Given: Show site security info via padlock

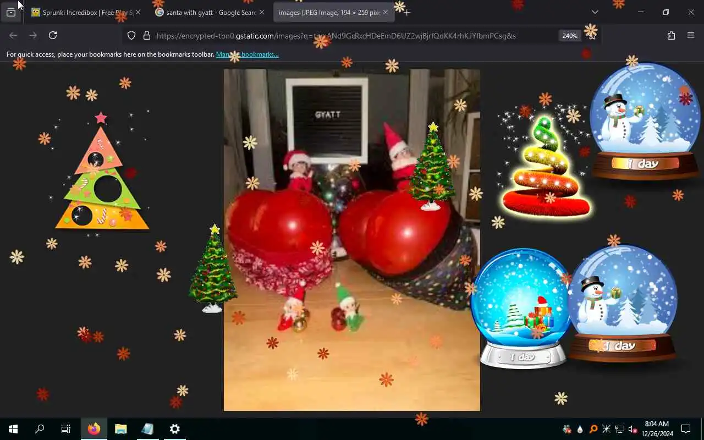Looking at the screenshot, I should [x=146, y=35].
